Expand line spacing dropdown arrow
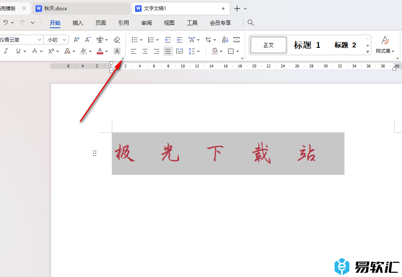This screenshot has height=277, width=402. [x=198, y=51]
